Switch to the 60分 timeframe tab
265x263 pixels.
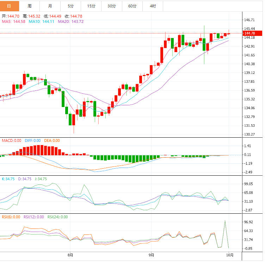(132, 6)
